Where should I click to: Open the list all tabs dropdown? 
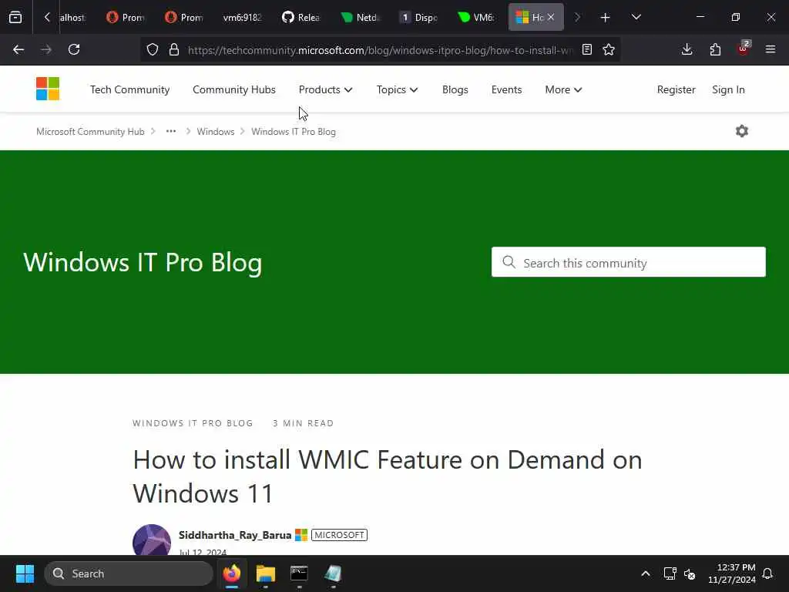pyautogui.click(x=636, y=17)
